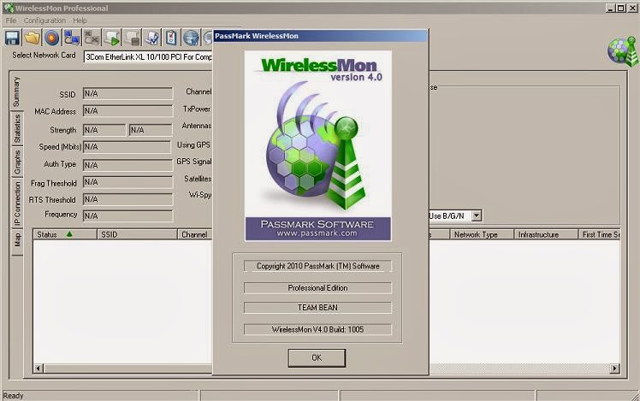Click the PassMark WirelessMon dialog title bar
The width and height of the screenshot is (640, 401).
click(320, 36)
